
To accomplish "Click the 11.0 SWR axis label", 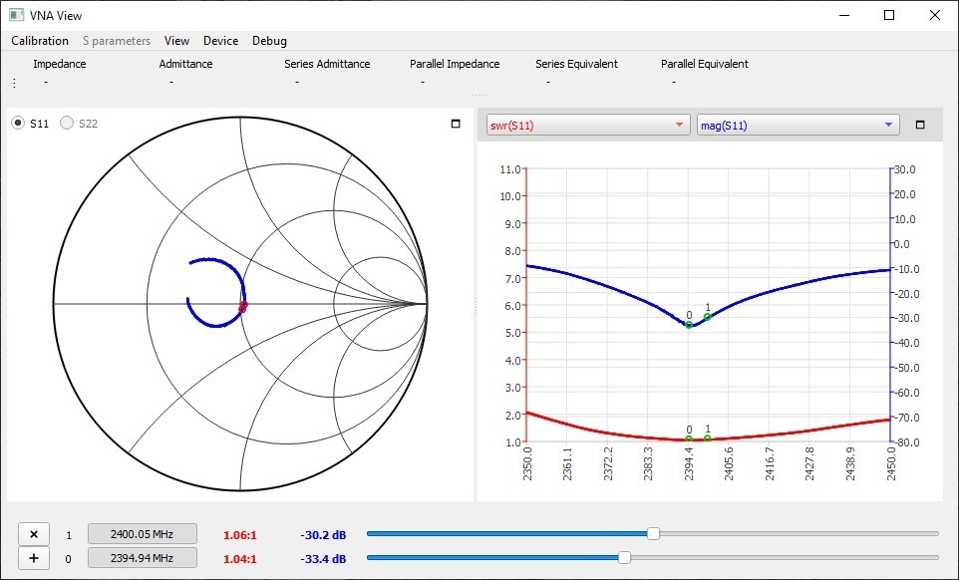I will [x=510, y=169].
